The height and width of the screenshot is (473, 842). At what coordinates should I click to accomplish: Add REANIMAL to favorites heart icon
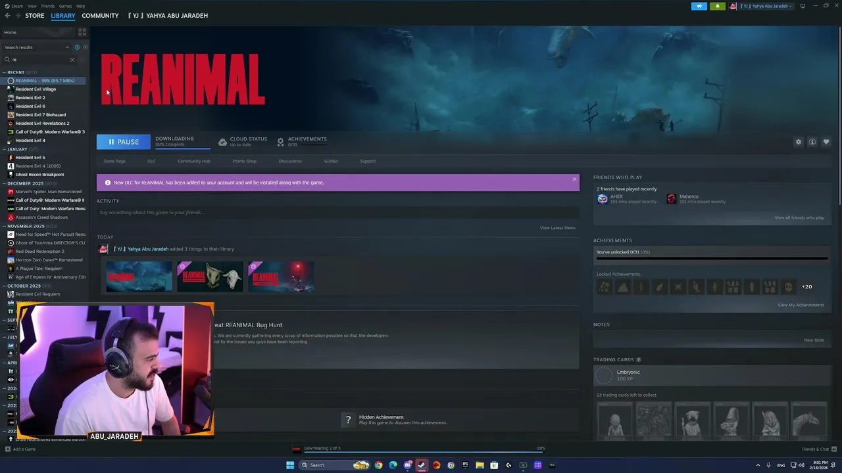tap(826, 142)
